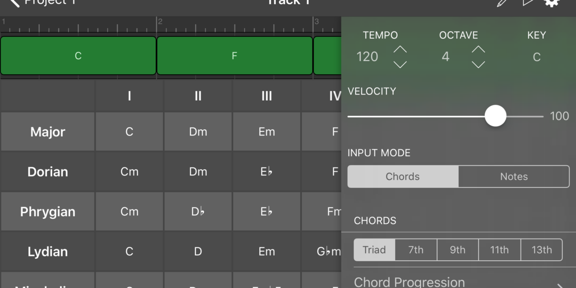Open the settings gear icon
This screenshot has height=288, width=576.
[x=551, y=3]
